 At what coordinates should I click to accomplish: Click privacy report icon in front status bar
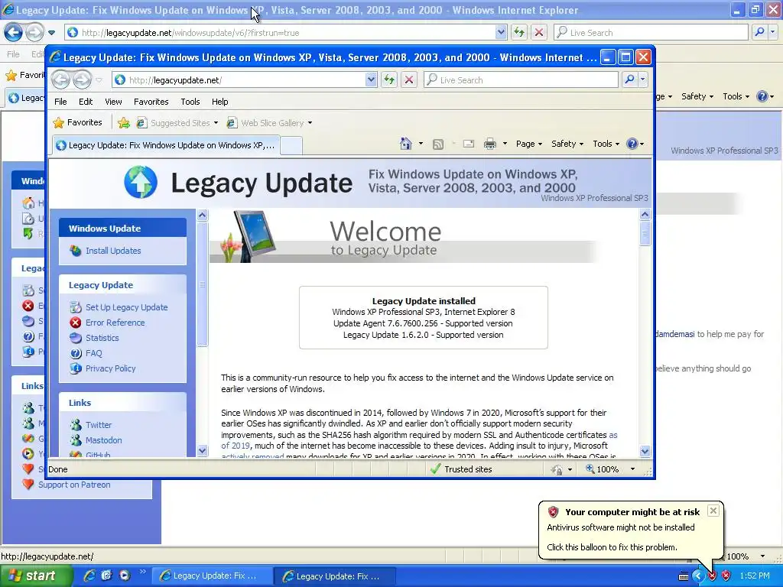point(557,469)
